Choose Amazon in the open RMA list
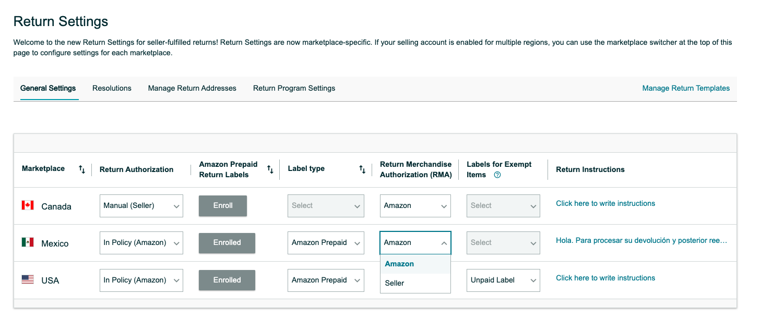The image size is (761, 319). pyautogui.click(x=415, y=264)
